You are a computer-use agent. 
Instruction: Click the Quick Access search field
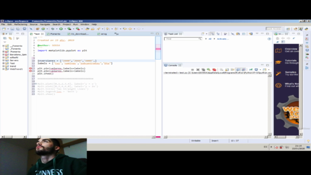[x=274, y=29]
